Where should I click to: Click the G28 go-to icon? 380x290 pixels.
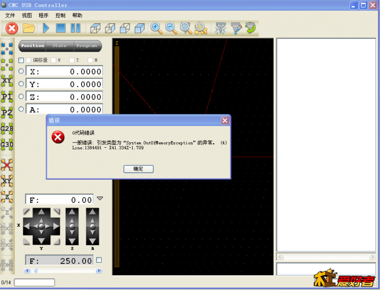(x=7, y=129)
